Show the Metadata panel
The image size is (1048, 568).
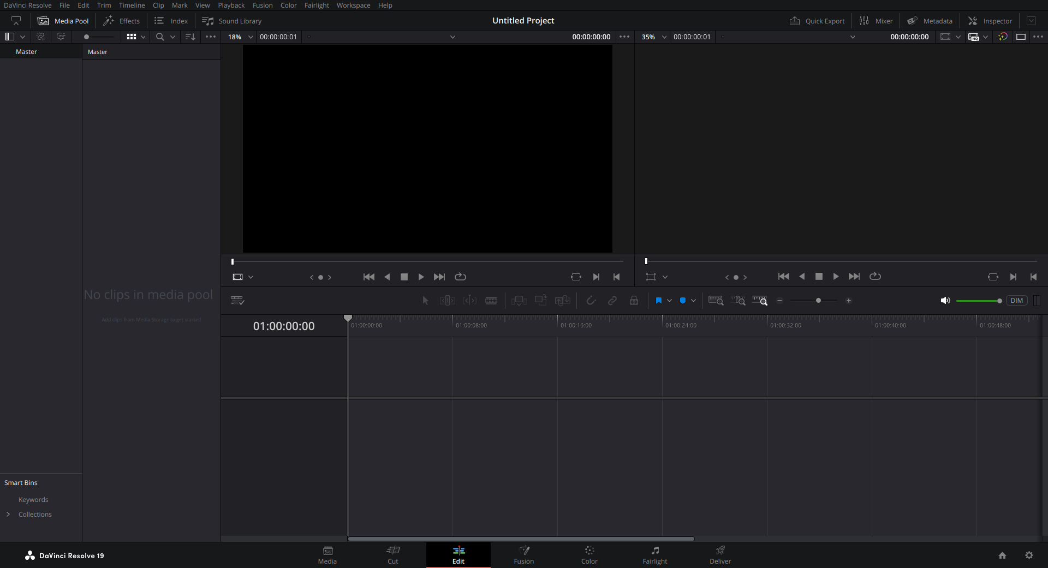(x=930, y=21)
